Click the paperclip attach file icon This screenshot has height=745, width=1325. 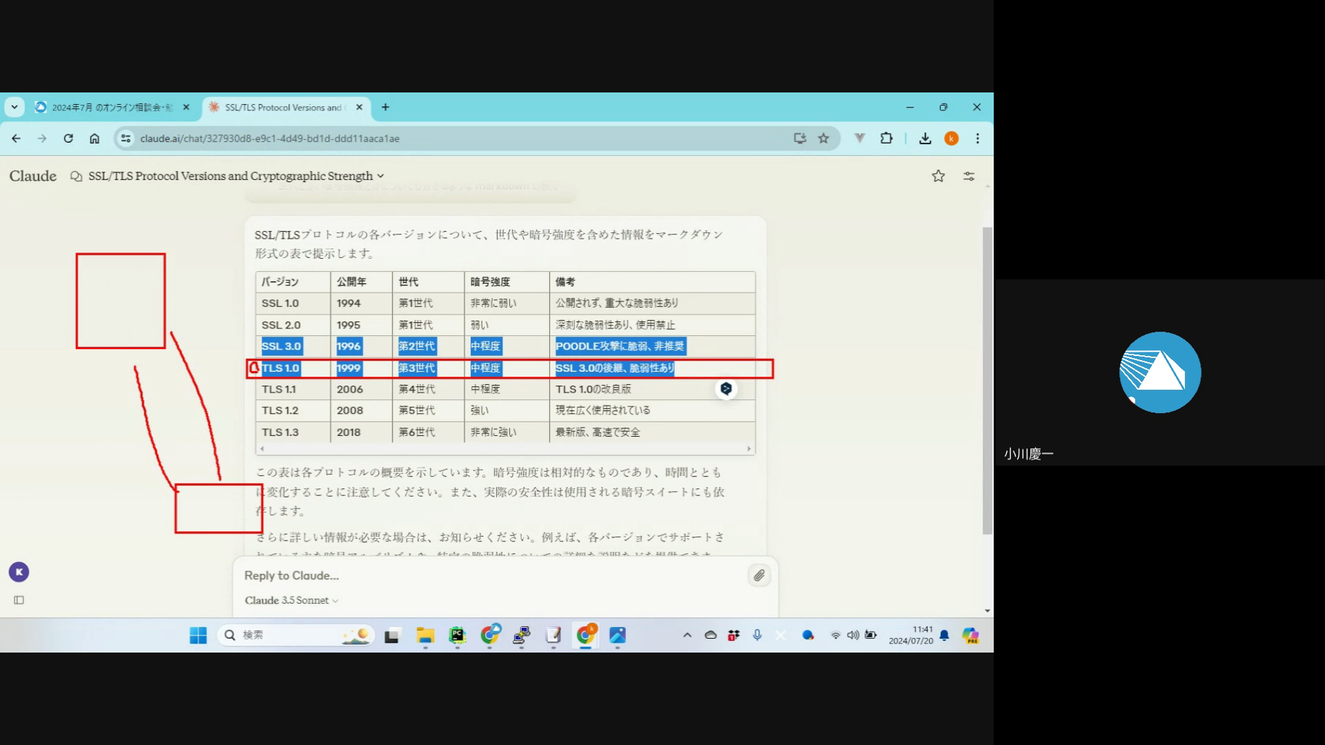758,575
